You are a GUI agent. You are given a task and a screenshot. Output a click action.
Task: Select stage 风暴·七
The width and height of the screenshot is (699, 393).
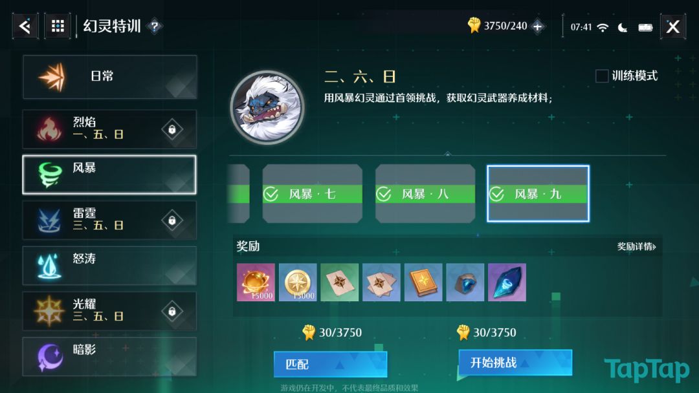click(312, 194)
